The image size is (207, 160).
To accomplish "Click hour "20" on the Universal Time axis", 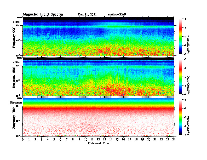I will click(149, 140).
